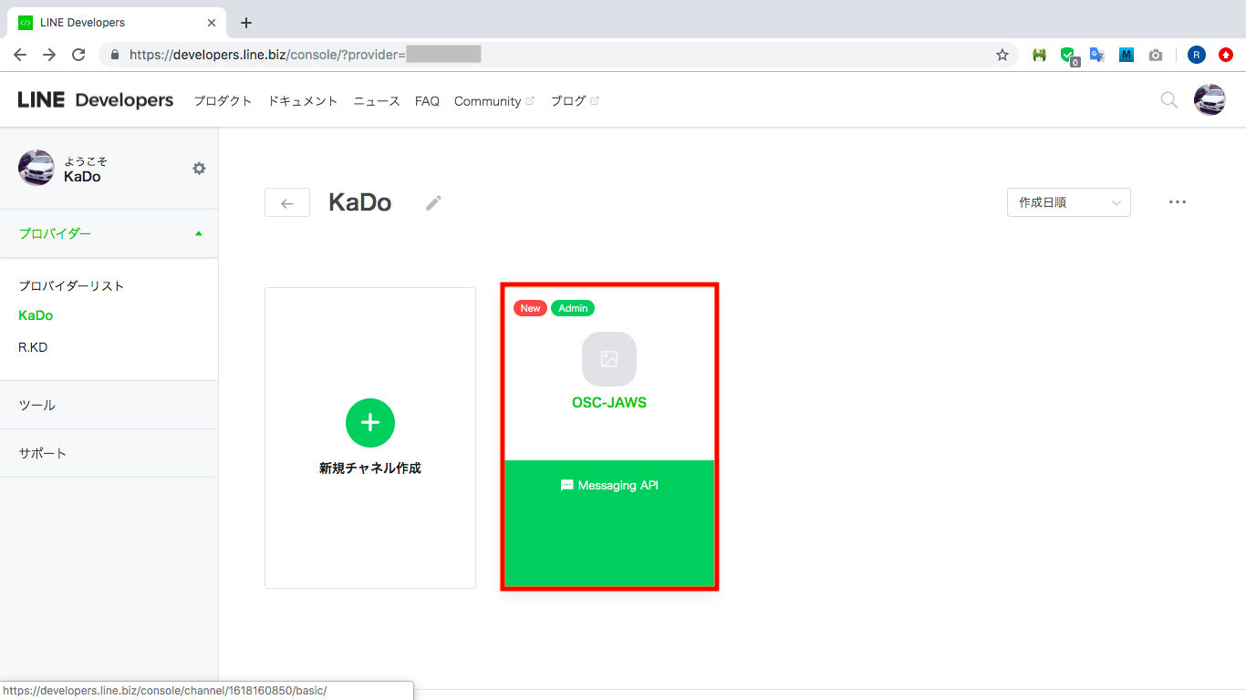This screenshot has width=1246, height=700.
Task: Open the サポート sidebar section
Action: point(109,453)
